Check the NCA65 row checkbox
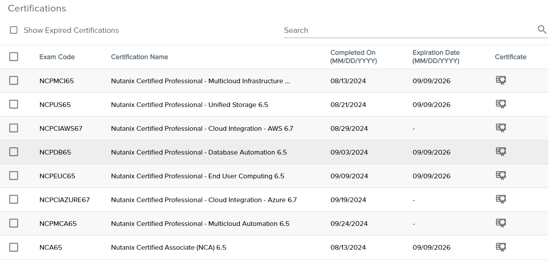 coord(14,247)
